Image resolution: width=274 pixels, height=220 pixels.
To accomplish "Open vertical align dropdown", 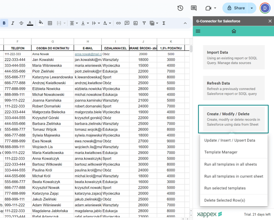I will coord(85,23).
